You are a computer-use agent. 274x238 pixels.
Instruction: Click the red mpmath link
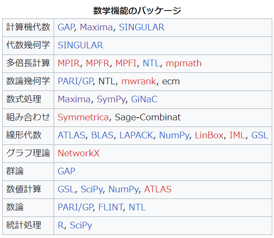(x=184, y=63)
